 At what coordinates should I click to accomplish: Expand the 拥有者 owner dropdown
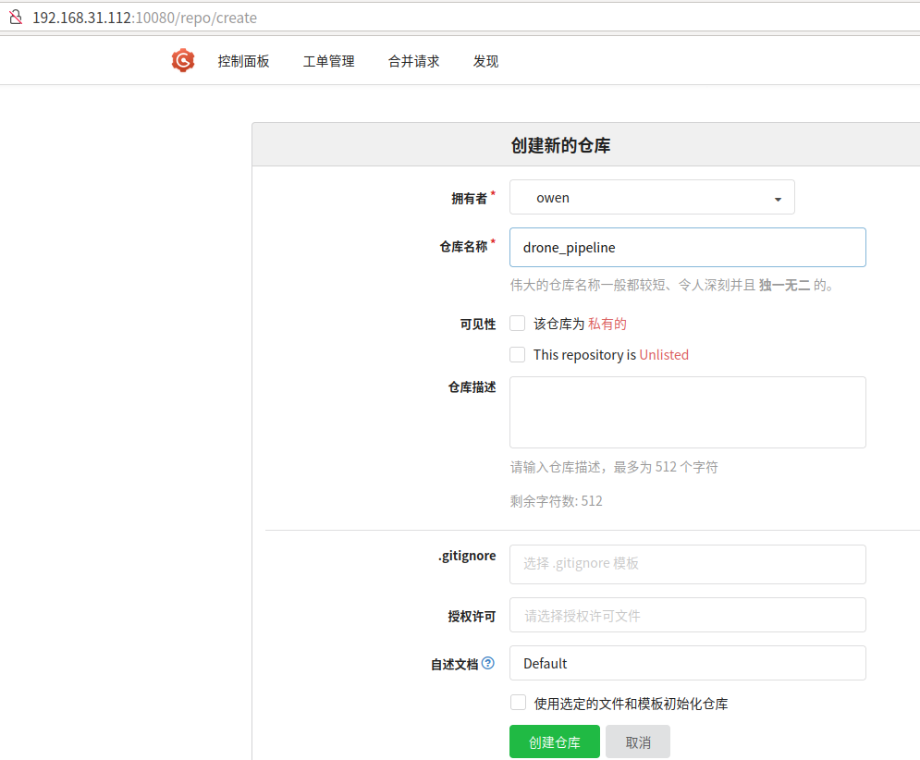click(652, 197)
